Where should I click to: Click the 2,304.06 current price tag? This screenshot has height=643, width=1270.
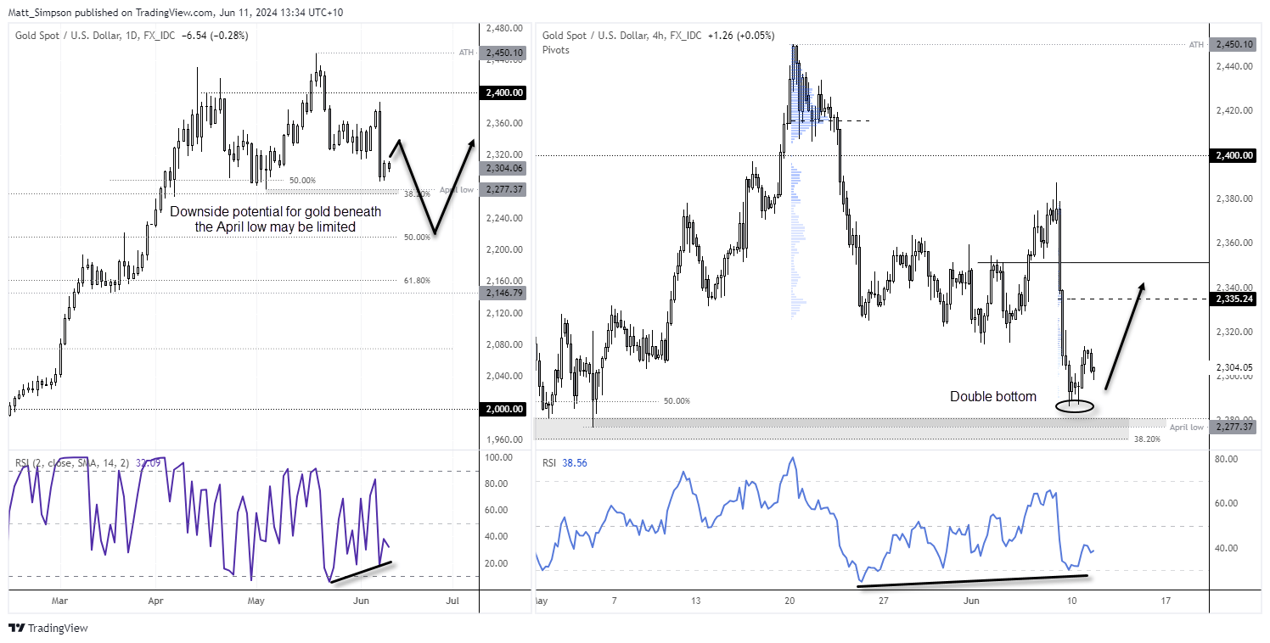click(503, 168)
